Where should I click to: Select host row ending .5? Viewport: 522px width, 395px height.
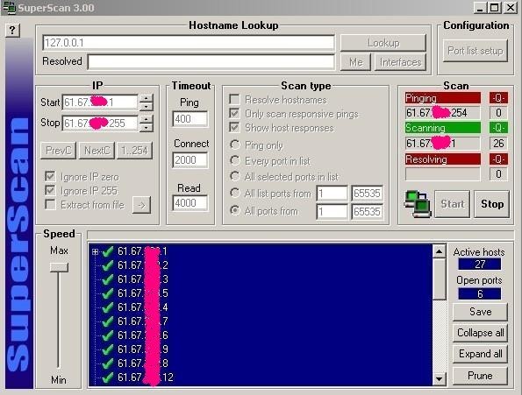tap(142, 293)
